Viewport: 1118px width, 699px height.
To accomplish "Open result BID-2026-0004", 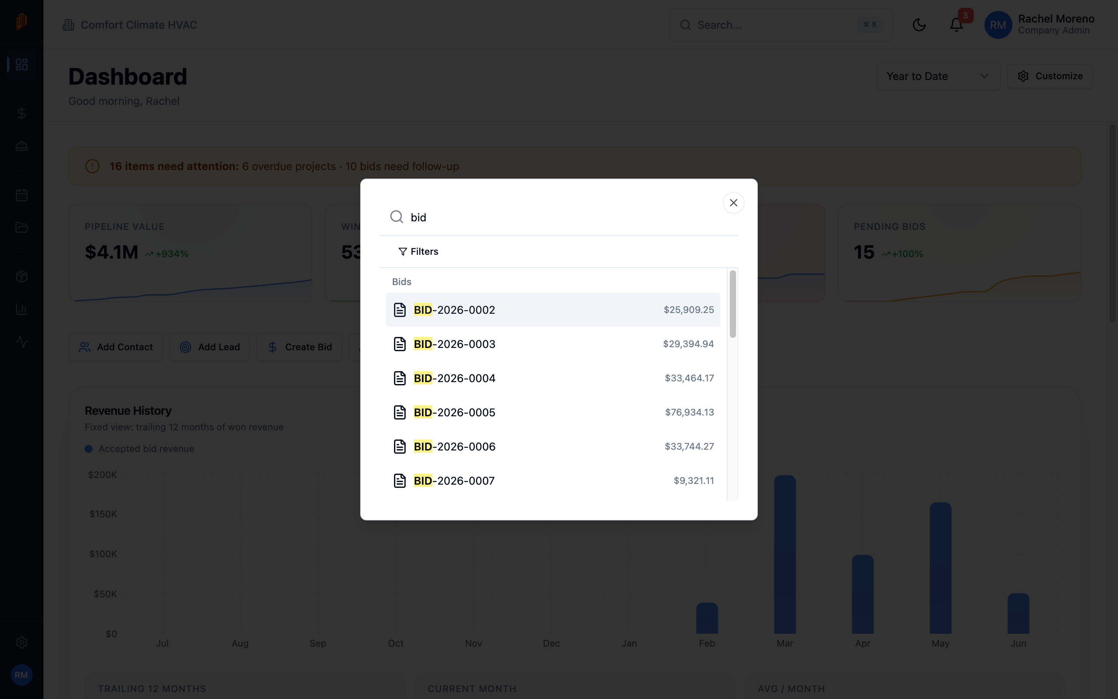I will [x=553, y=378].
